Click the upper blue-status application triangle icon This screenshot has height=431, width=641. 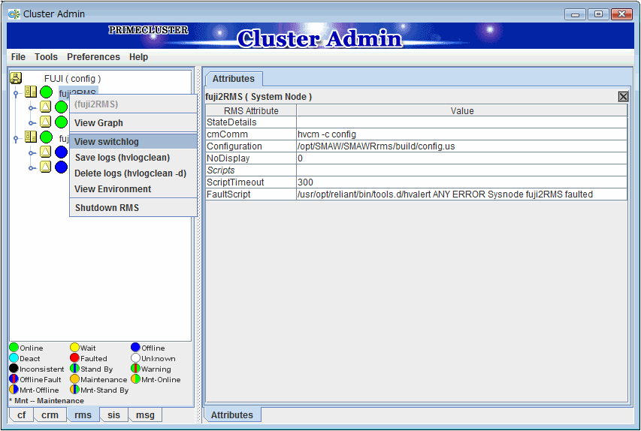coord(45,152)
